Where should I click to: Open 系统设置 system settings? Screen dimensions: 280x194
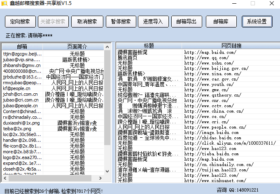pos(257,21)
